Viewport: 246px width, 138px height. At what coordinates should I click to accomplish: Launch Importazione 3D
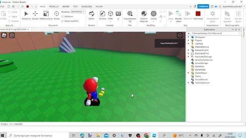pyautogui.click(x=130, y=16)
